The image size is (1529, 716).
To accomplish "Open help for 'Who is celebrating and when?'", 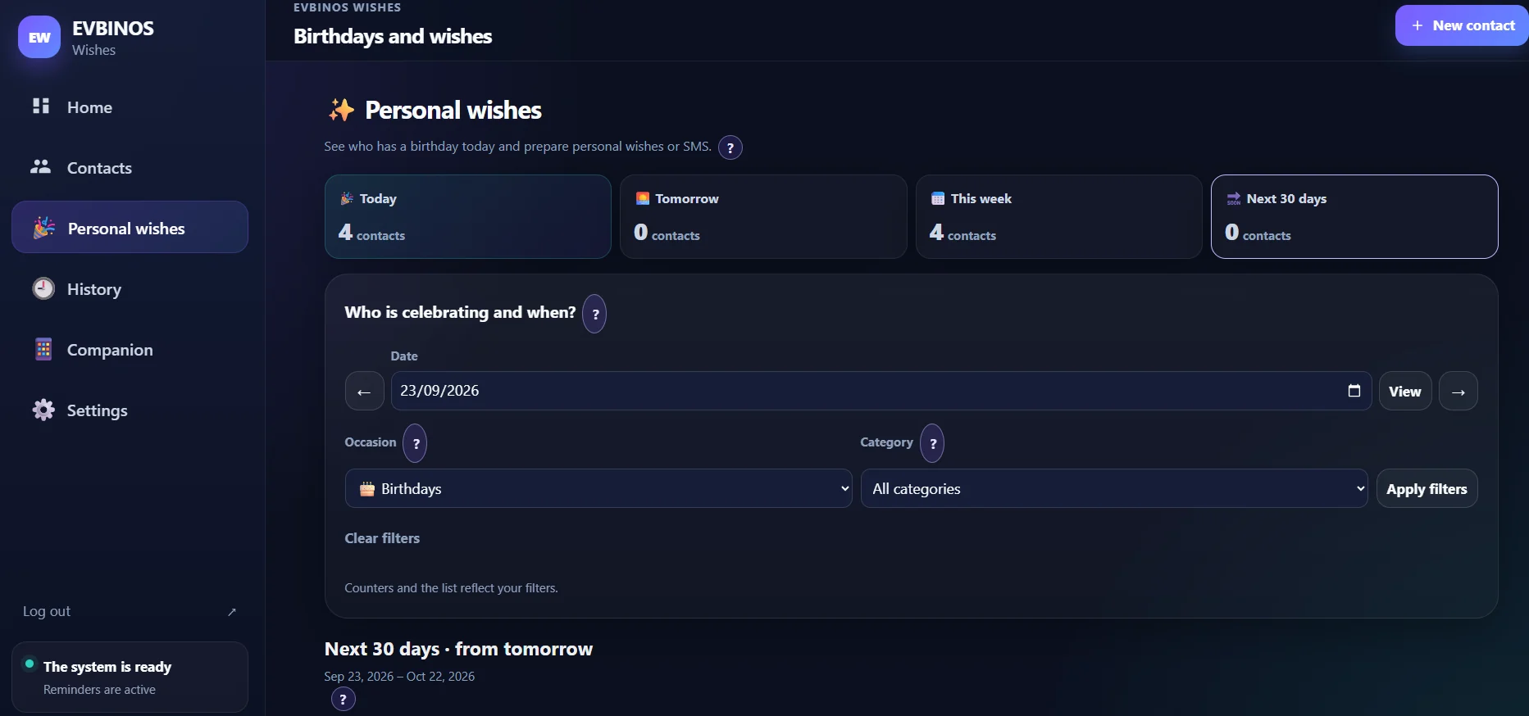I will [594, 314].
